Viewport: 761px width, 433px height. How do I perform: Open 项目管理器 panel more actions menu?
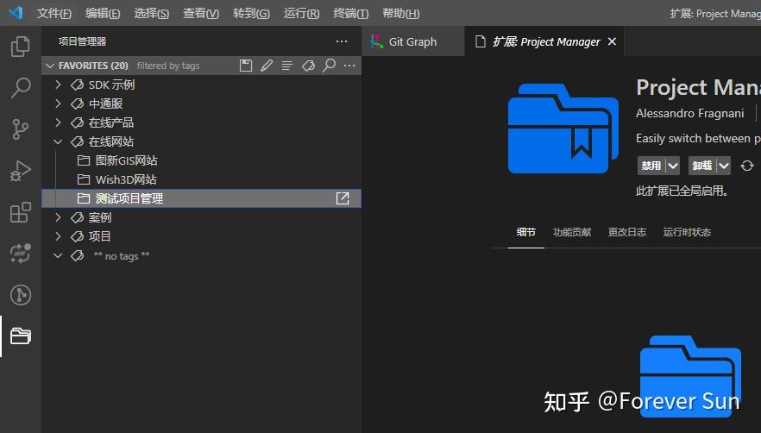pos(342,41)
